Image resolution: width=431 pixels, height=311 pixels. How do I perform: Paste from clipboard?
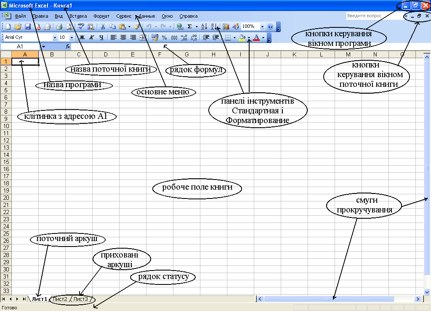[122, 27]
